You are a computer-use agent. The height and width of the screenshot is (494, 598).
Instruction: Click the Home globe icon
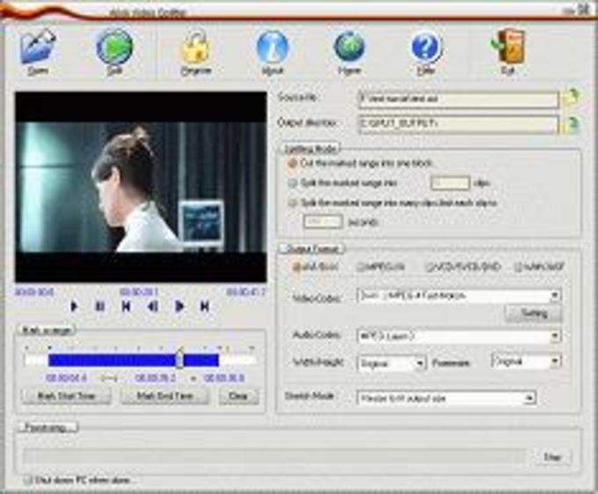pyautogui.click(x=349, y=51)
